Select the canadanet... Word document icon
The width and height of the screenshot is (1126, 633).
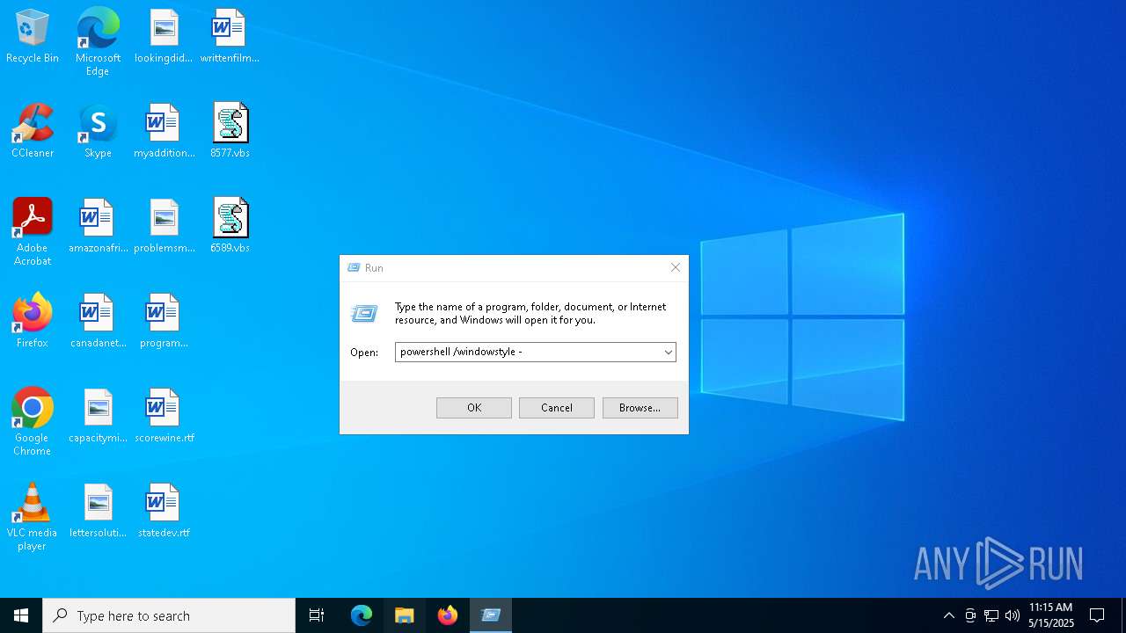pyautogui.click(x=98, y=321)
